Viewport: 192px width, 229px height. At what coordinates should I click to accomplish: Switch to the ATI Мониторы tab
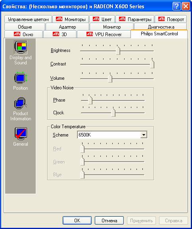(71, 19)
